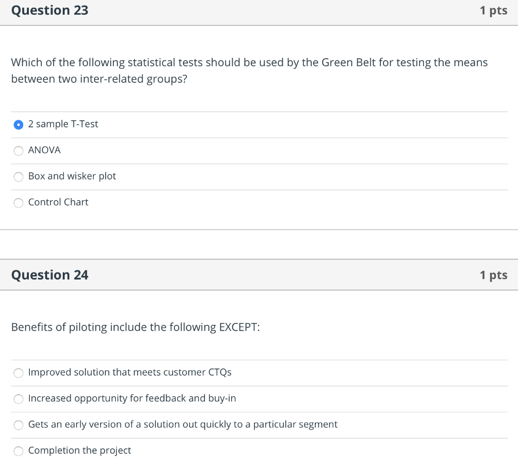Click the "Benefits of piloting" question text

tap(136, 327)
